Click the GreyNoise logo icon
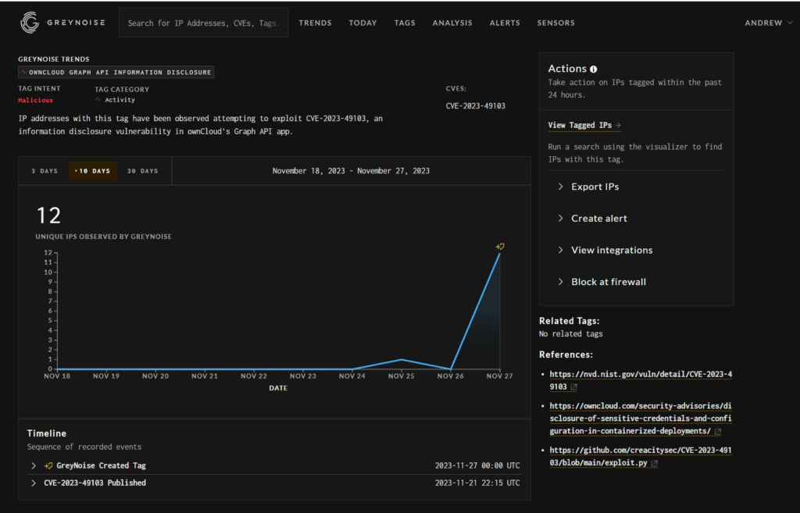 click(x=30, y=23)
